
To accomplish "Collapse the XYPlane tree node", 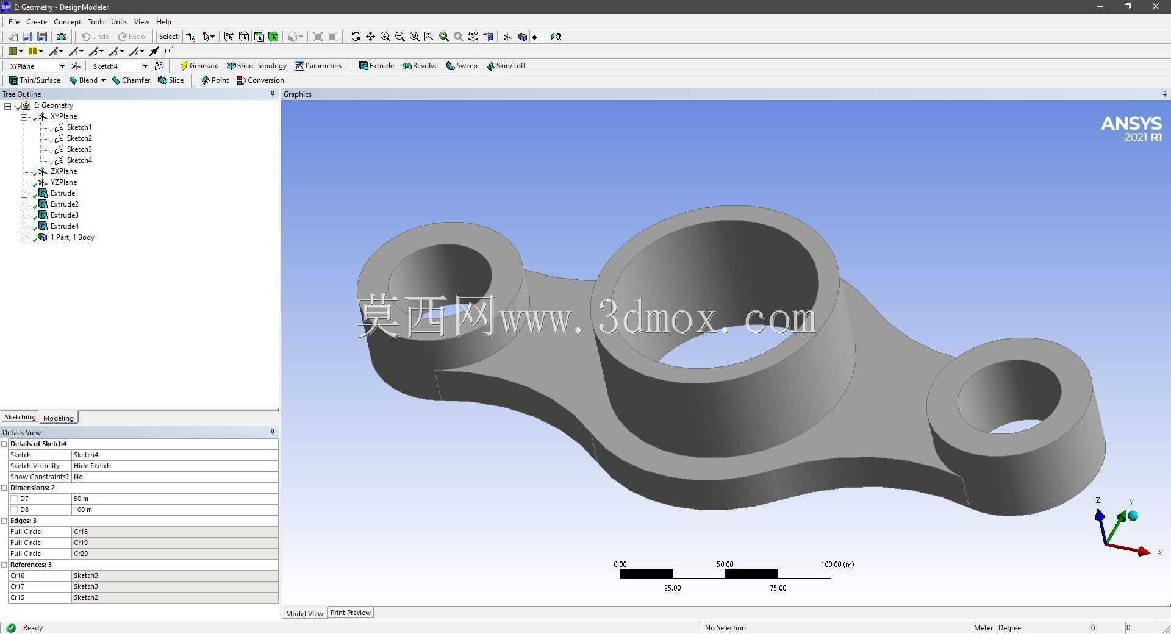I will coord(24,116).
